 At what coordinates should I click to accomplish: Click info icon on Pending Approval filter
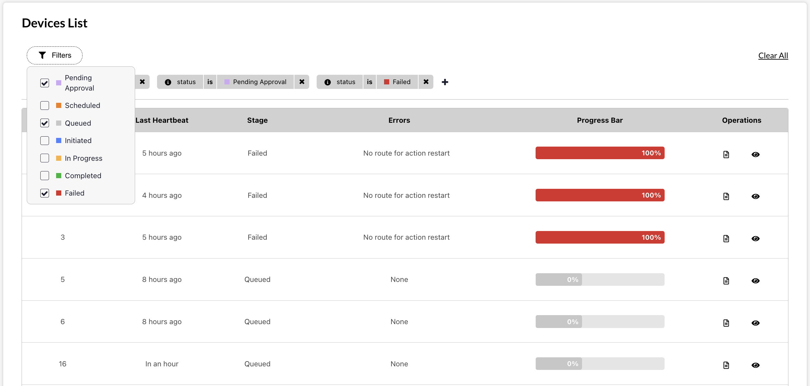pyautogui.click(x=168, y=82)
